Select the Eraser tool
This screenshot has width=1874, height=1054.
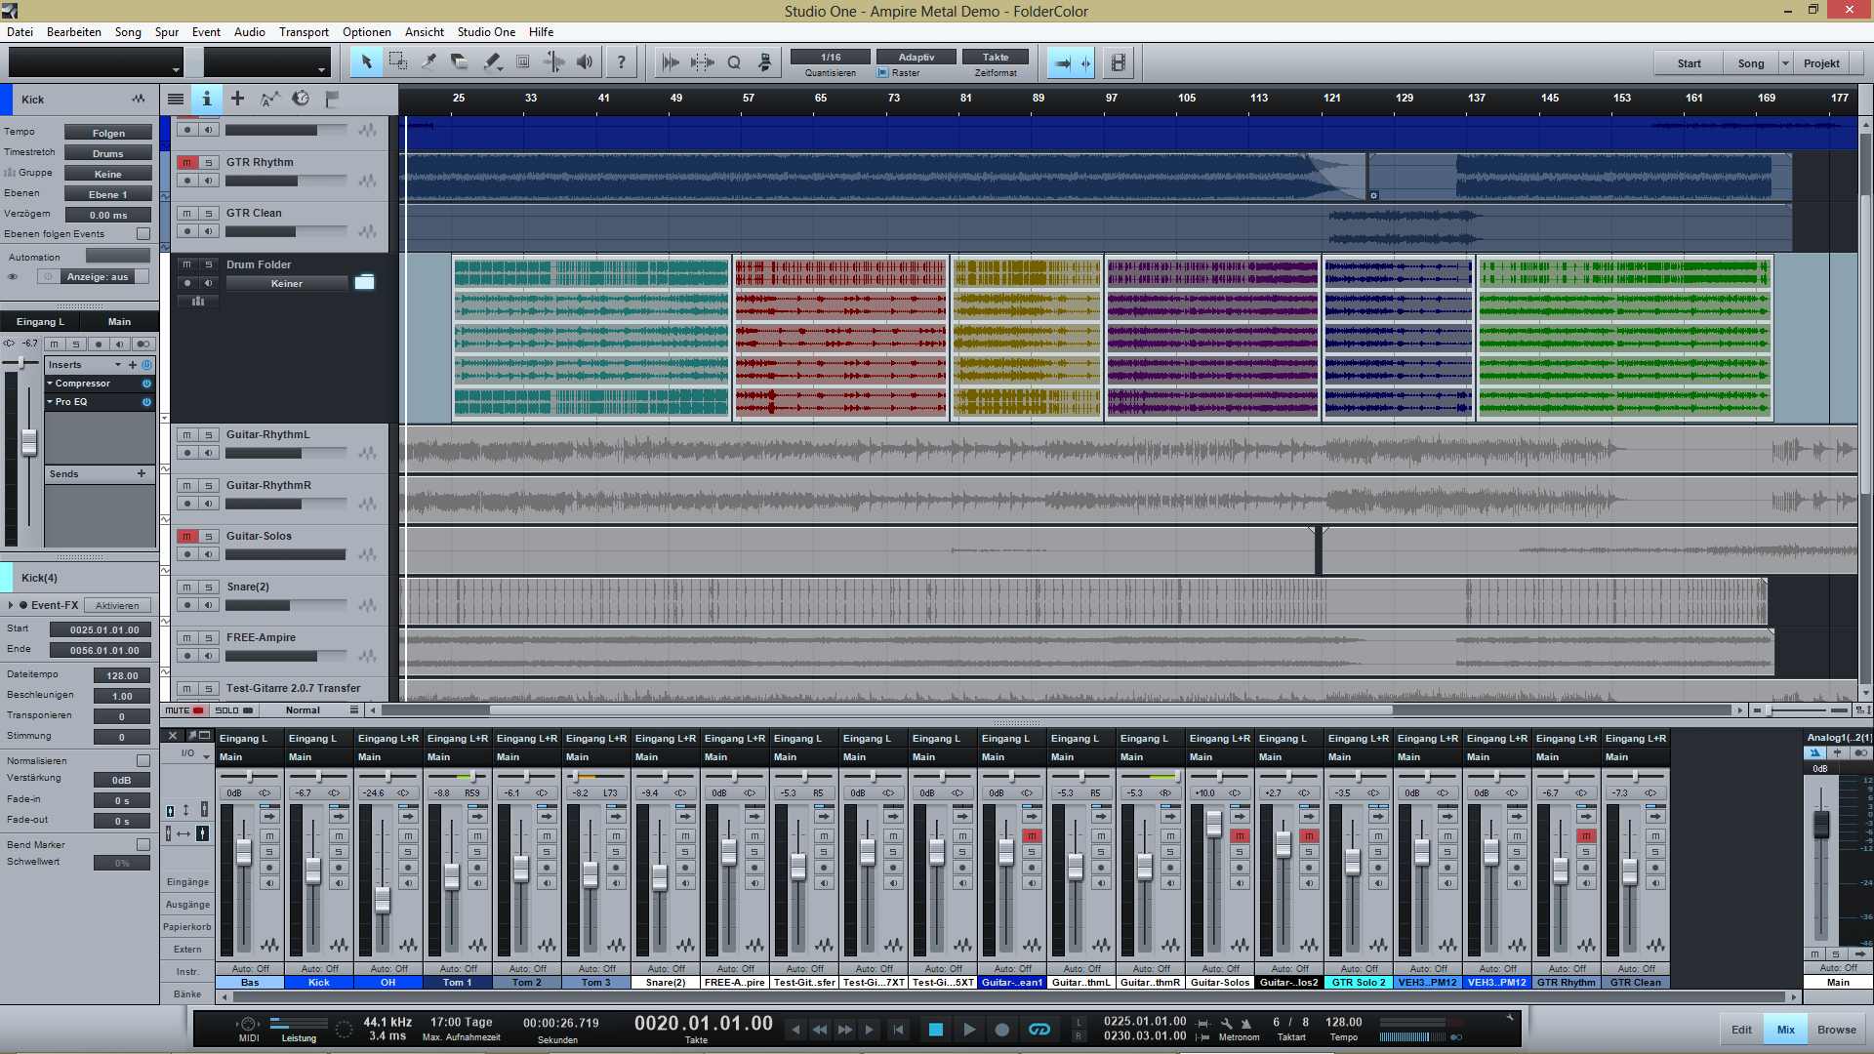click(x=460, y=62)
